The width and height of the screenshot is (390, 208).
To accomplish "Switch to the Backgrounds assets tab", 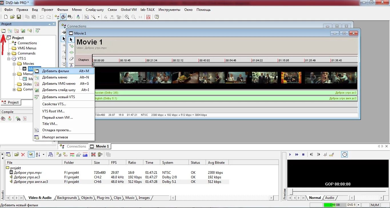I will [x=67, y=198].
